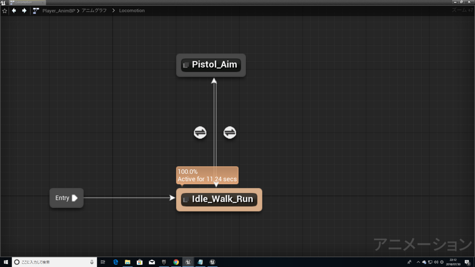Launch Microsoft Edge from the taskbar
The height and width of the screenshot is (267, 475).
point(116,262)
